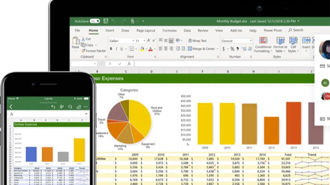
Task: Switch to the Review tab
Action: (x=203, y=31)
